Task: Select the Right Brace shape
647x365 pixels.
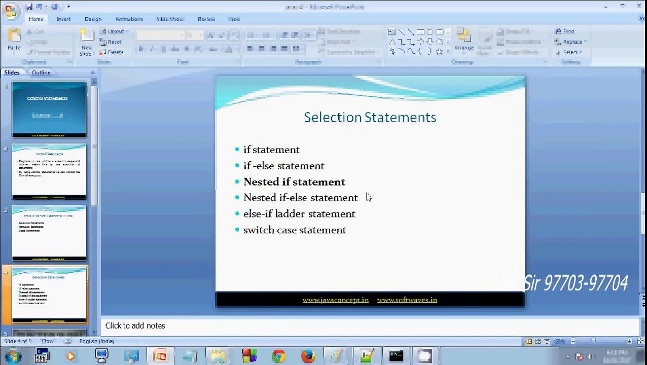Action: pos(430,51)
